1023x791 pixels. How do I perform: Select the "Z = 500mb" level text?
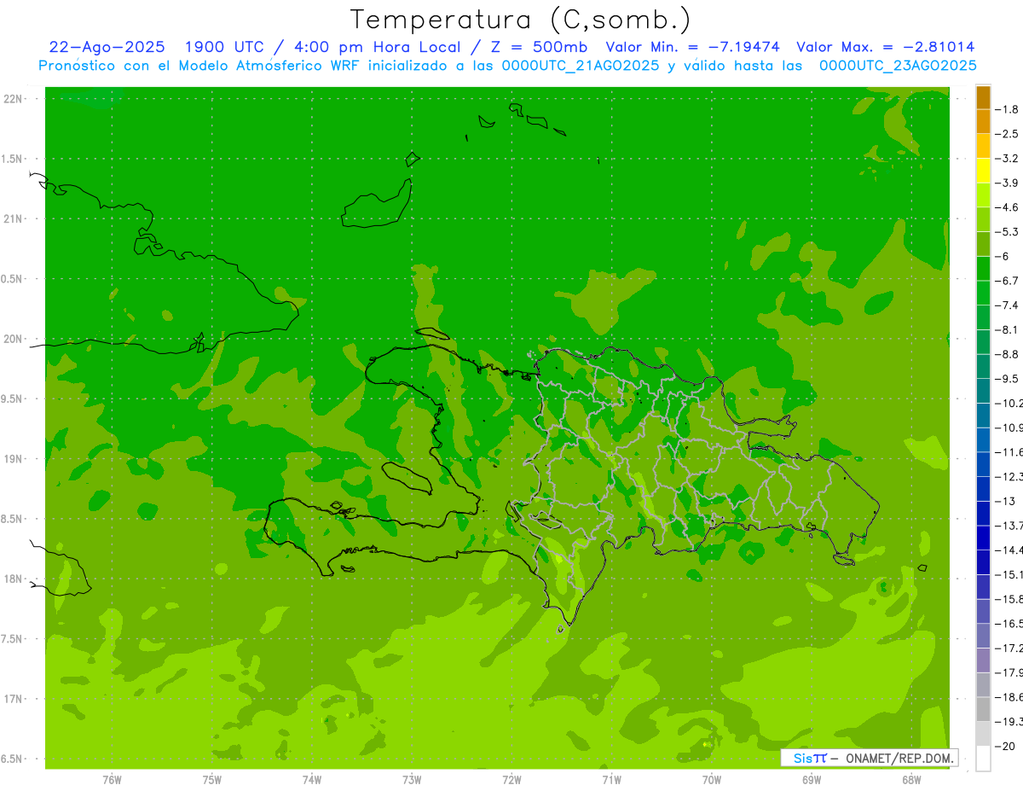pyautogui.click(x=537, y=47)
